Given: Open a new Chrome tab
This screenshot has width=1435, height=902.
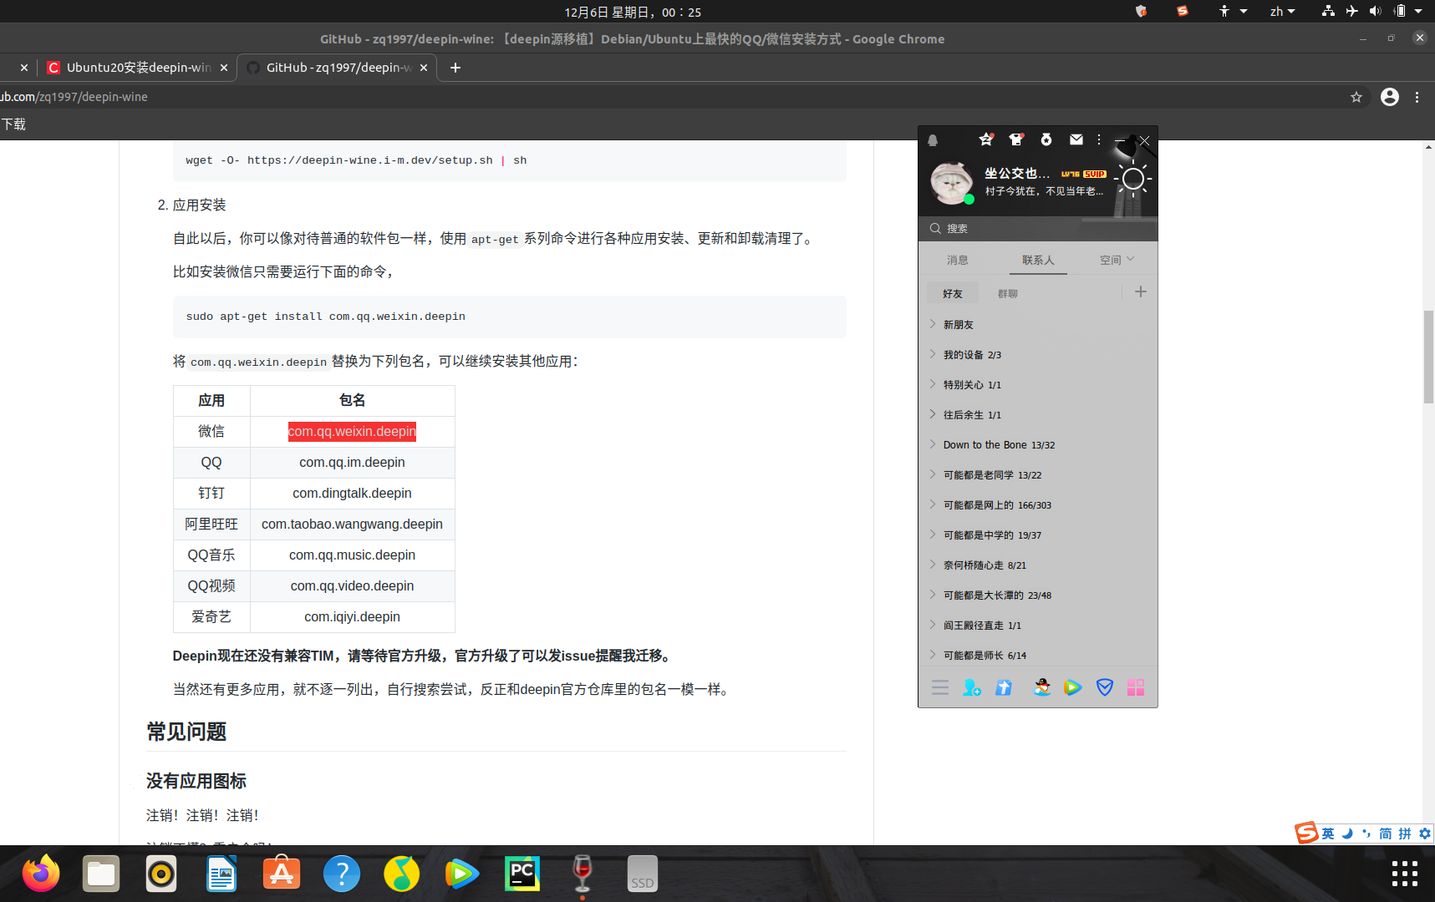Looking at the screenshot, I should pos(455,68).
